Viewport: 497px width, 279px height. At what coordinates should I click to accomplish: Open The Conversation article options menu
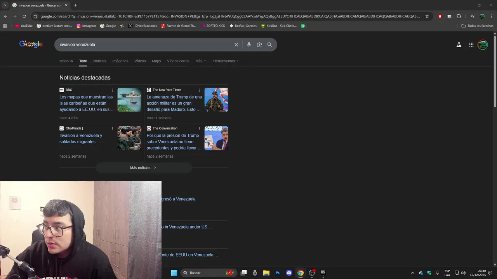(200, 128)
